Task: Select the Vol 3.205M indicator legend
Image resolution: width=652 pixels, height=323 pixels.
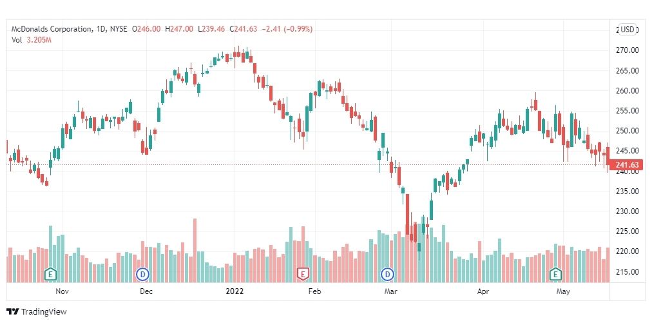Action: click(x=31, y=40)
